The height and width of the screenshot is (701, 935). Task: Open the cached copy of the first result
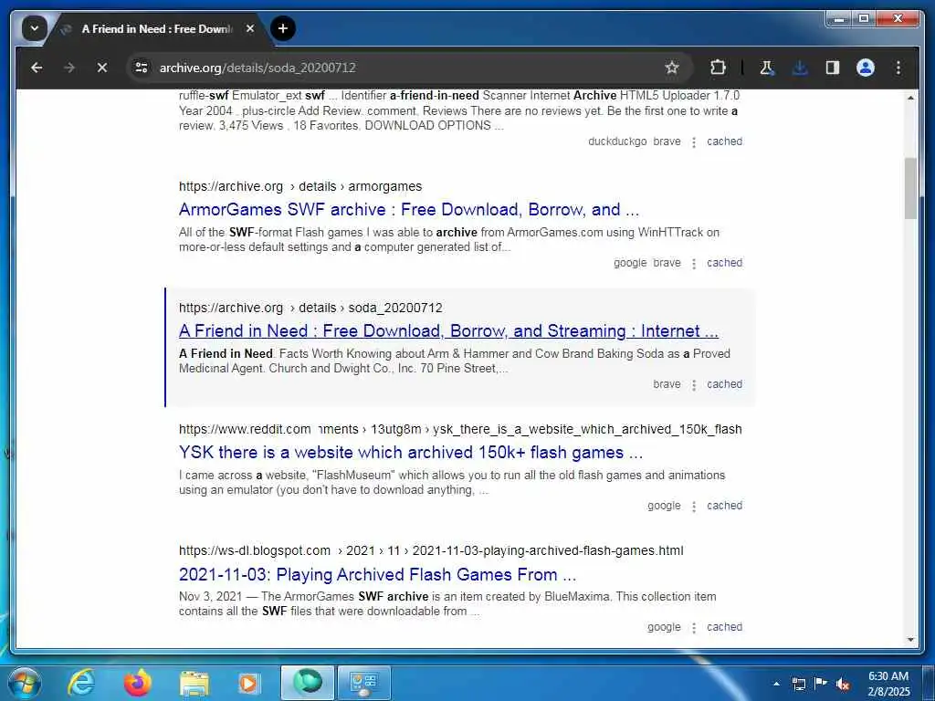coord(724,141)
